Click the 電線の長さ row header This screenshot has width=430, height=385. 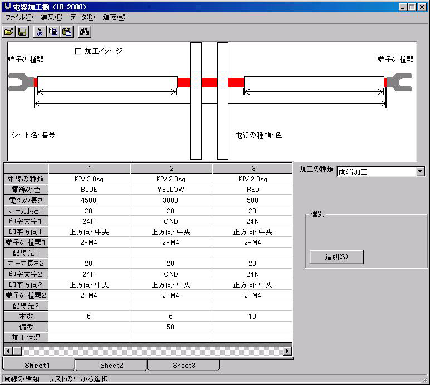(26, 200)
